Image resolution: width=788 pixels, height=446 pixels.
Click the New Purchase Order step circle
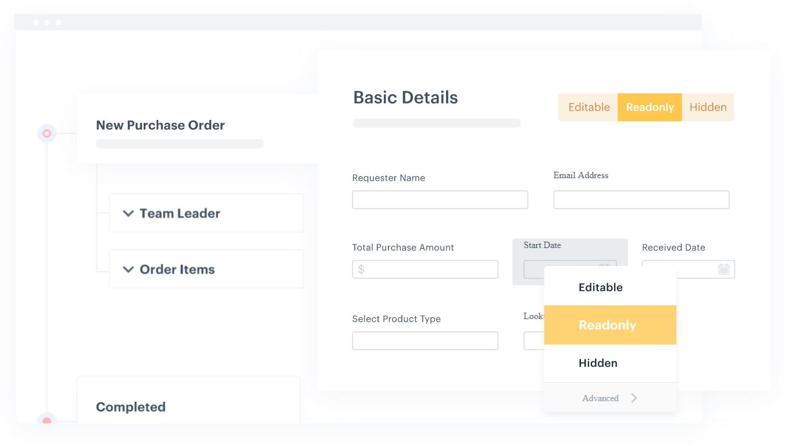(x=47, y=133)
